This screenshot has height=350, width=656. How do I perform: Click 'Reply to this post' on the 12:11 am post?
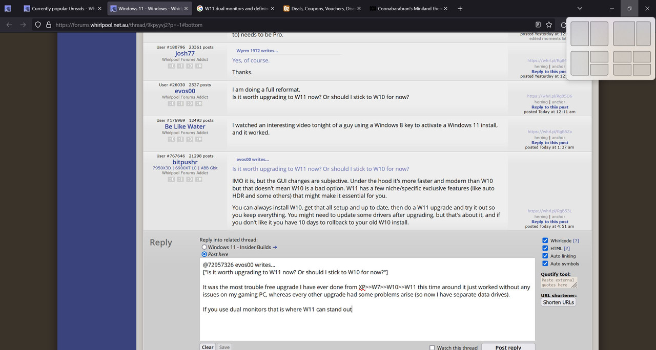[550, 107]
